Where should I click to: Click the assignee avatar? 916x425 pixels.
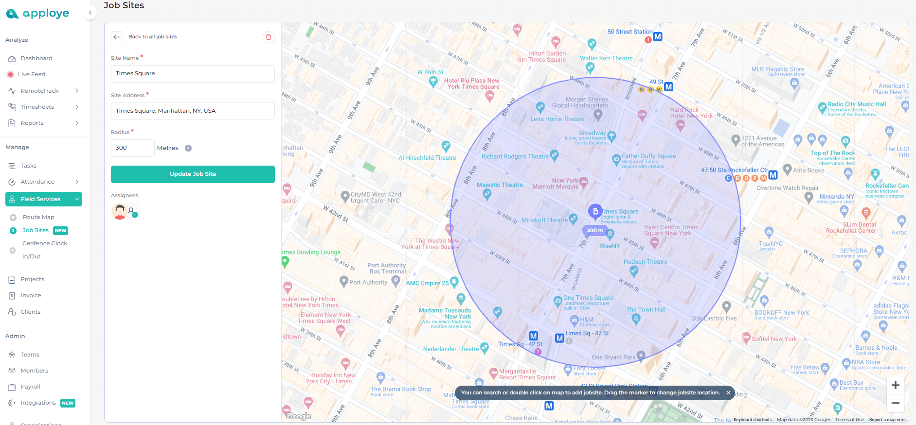(120, 211)
